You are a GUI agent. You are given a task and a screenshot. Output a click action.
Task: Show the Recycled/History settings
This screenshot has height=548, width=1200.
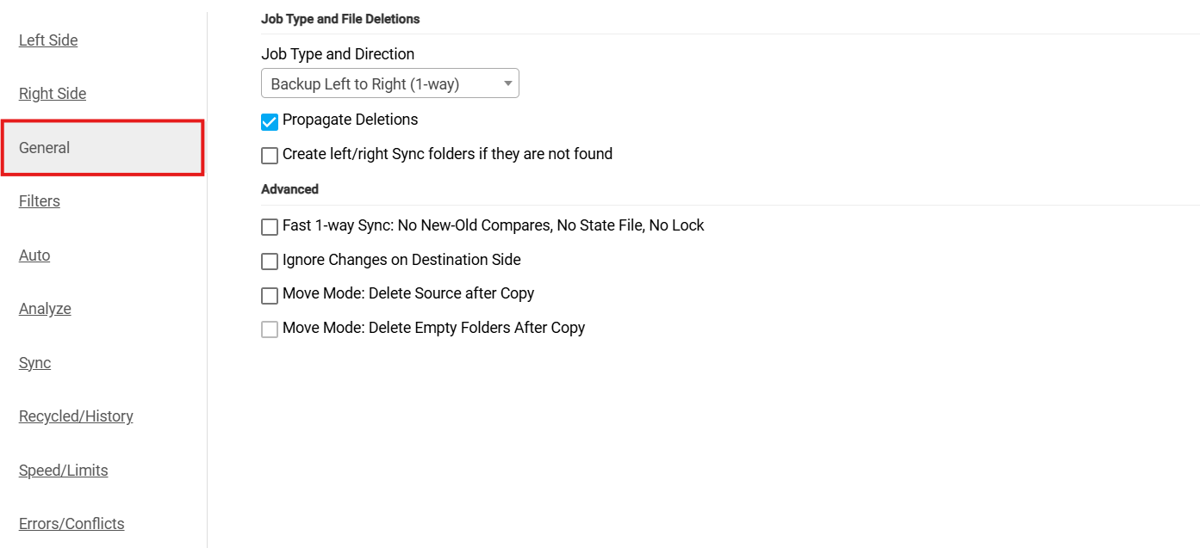pyautogui.click(x=76, y=416)
